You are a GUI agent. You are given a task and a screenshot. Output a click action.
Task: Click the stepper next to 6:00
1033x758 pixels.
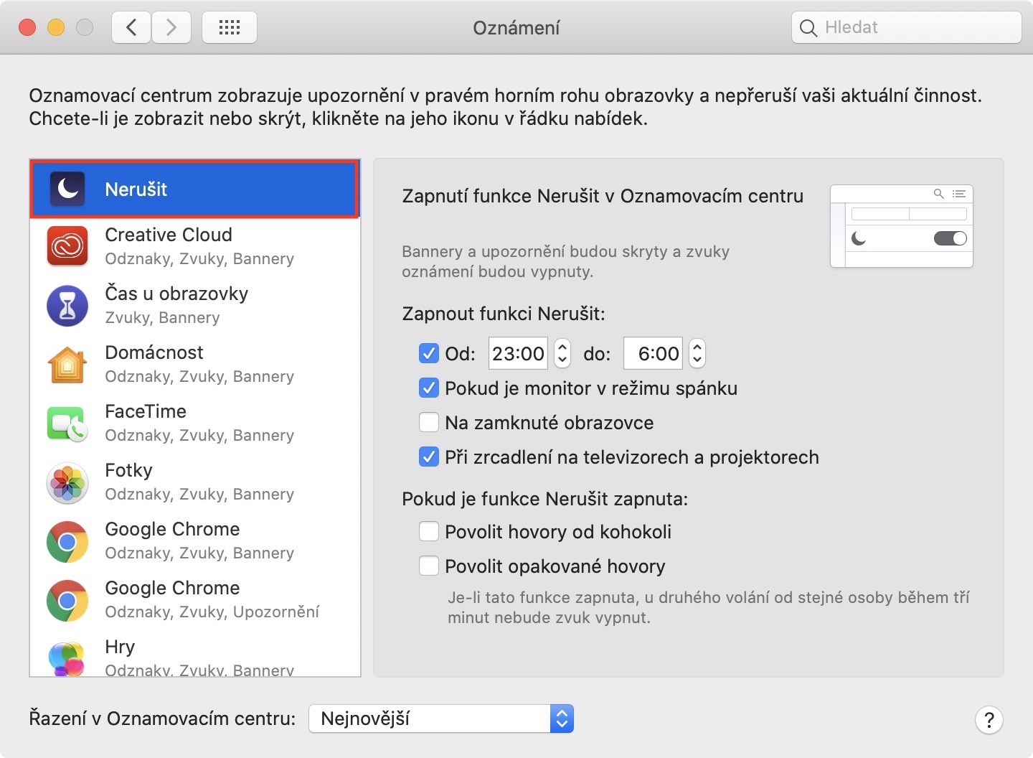(697, 353)
